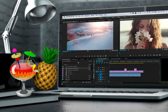This screenshot has width=168, height=112.
Task: Open Find magnifier in Project panel footer
Action: tap(85, 82)
